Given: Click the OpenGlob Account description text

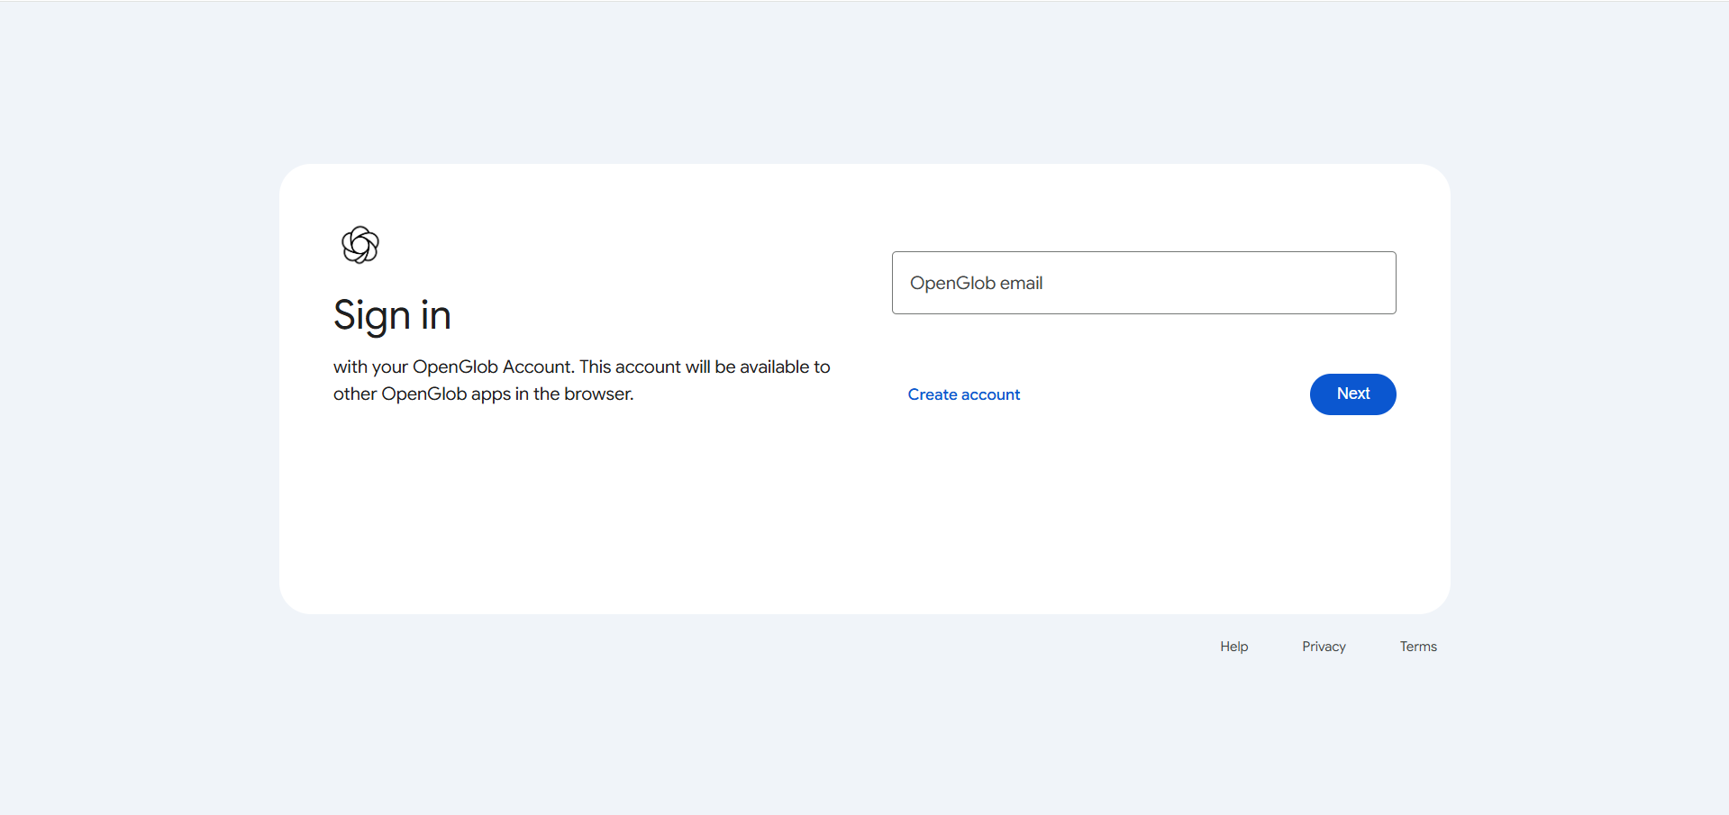Looking at the screenshot, I should click(x=581, y=367).
